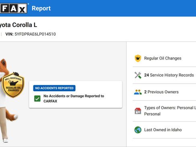Viewport: 196px width, 147px height.
Task: Click the 'Regular Oil Changes' text
Action: tap(163, 58)
